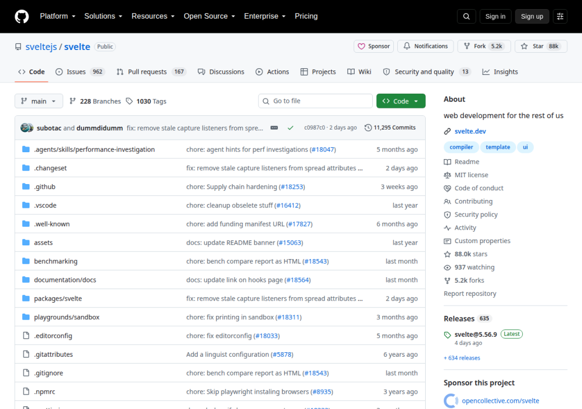Open the + 634 releases link
Image resolution: width=582 pixels, height=409 pixels.
point(462,358)
